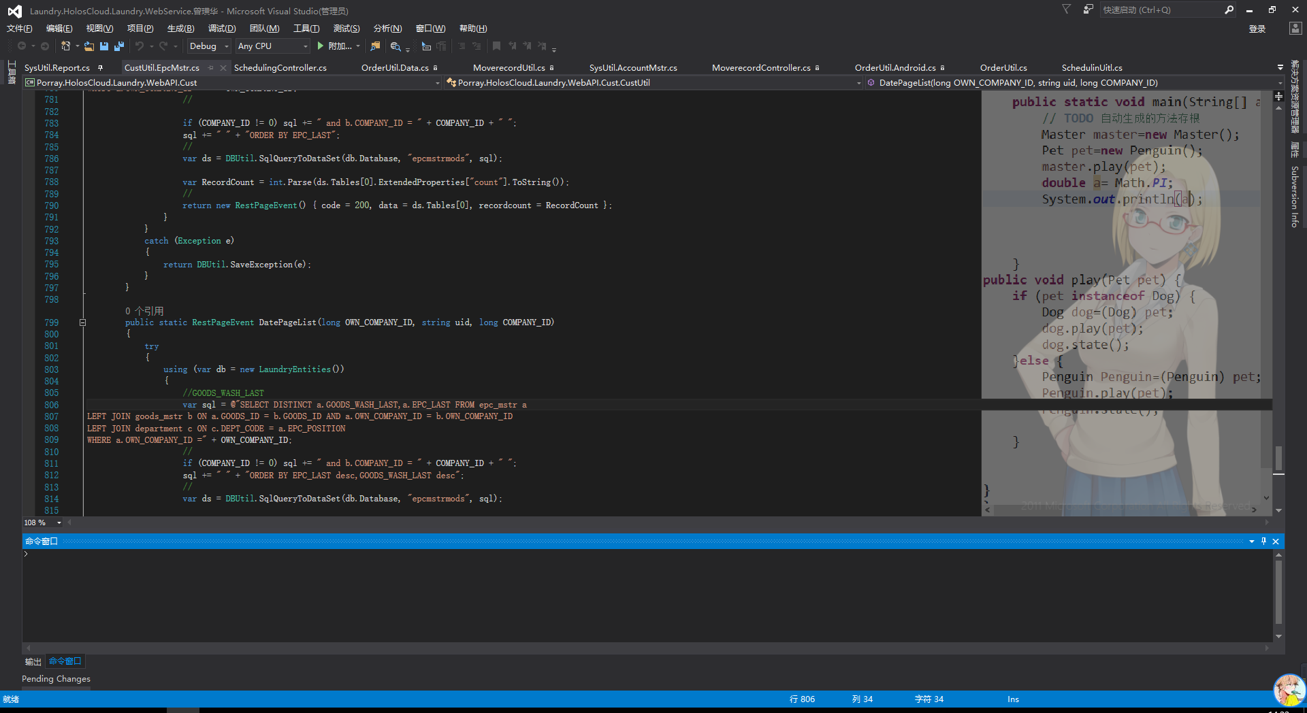Open the Pending Changes panel tab

[x=56, y=679]
